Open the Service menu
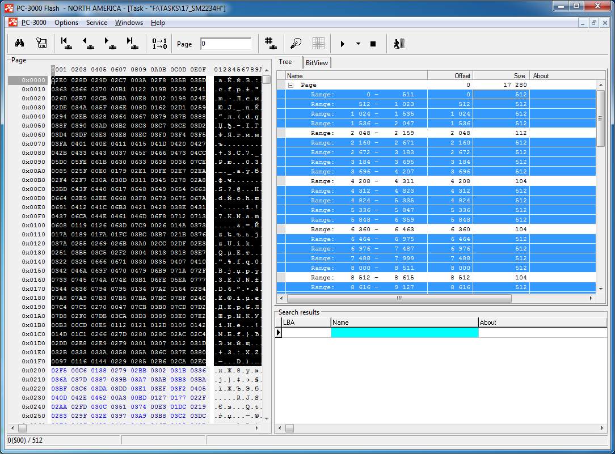Viewport: 615px width, 454px height. (96, 23)
